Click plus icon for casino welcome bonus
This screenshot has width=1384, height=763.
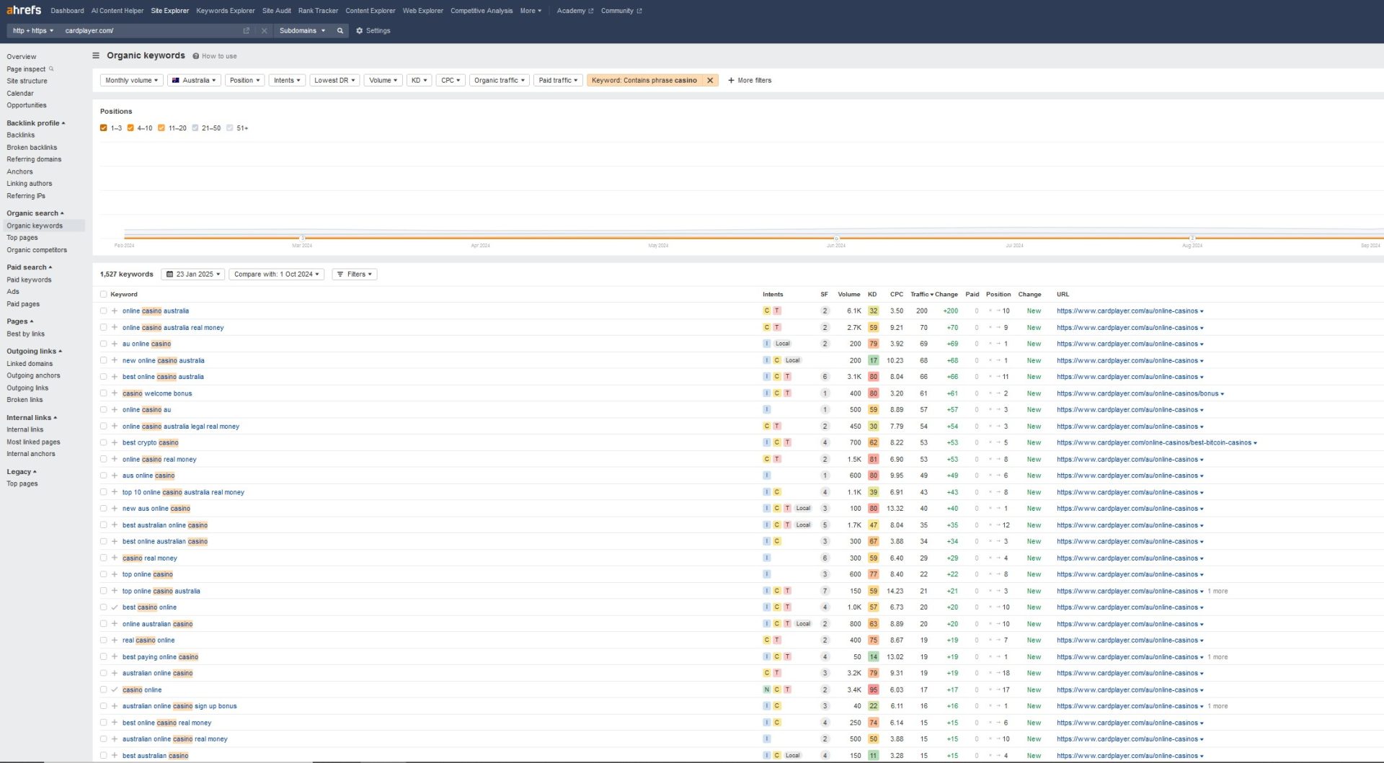[115, 393]
